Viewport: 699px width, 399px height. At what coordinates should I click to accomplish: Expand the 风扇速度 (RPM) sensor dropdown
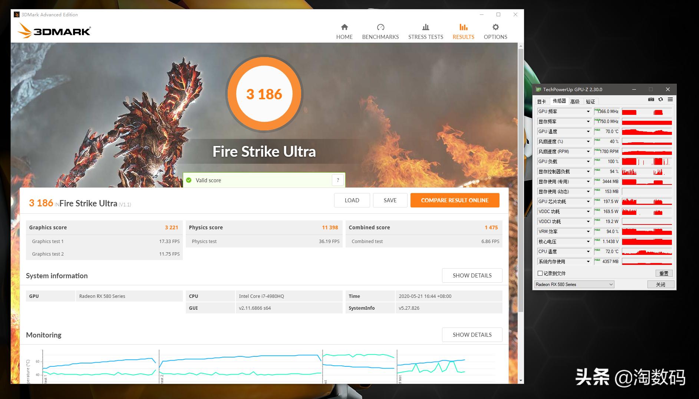(588, 152)
